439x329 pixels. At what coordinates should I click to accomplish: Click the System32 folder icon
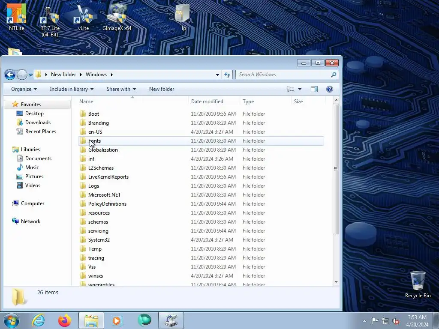[83, 240]
